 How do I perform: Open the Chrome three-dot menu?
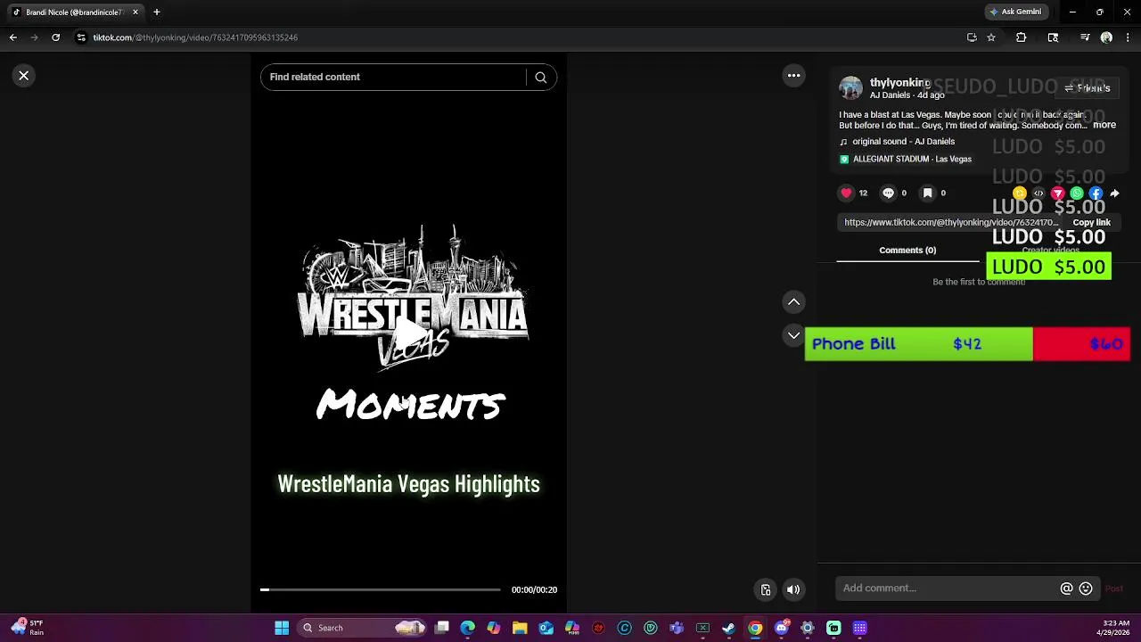point(1129,37)
